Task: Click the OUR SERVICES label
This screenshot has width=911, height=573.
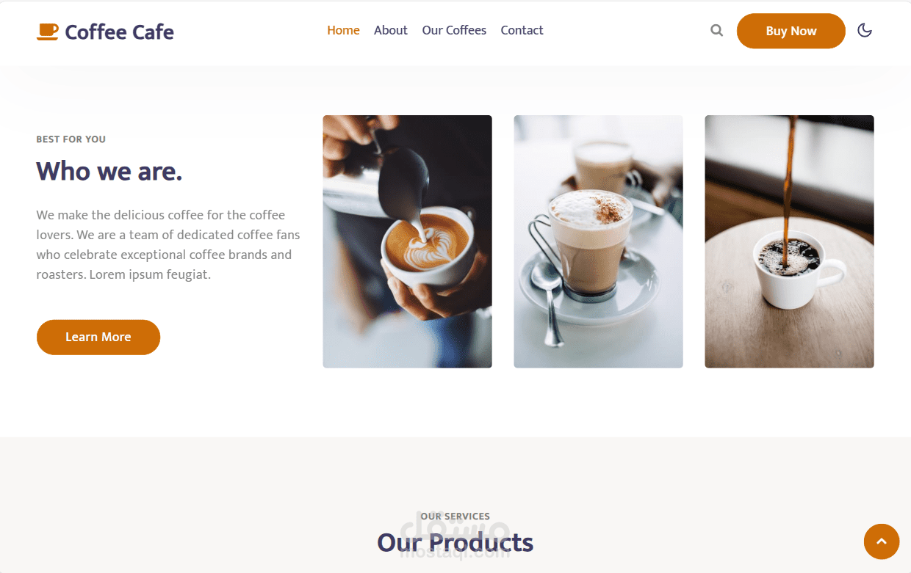Action: (x=455, y=517)
